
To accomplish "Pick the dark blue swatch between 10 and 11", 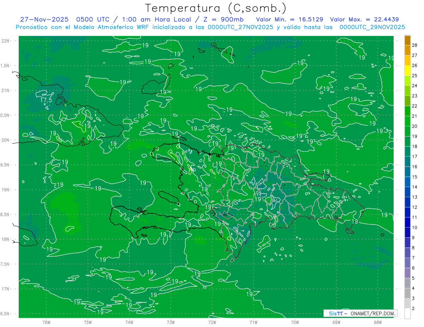I will point(407,222).
